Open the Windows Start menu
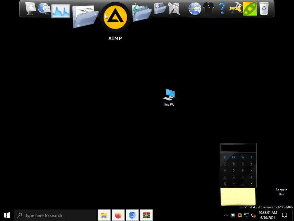 [x=7, y=215]
